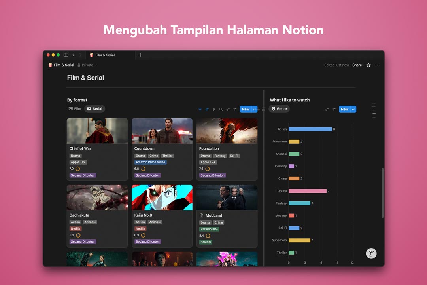This screenshot has height=285, width=427.
Task: Expand By format database to full page
Action: pyautogui.click(x=228, y=109)
